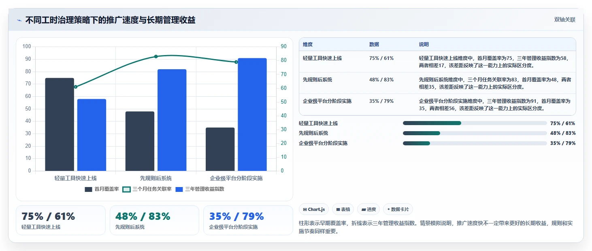This screenshot has width=592, height=251.
Task: Click the 75% / 61% table cell
Action: pos(381,58)
